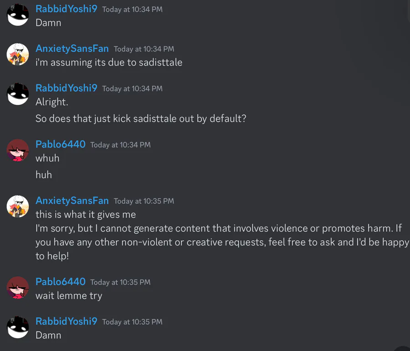Click AnxietySansFan's avatar next to the sadisttale assumption message

click(18, 55)
